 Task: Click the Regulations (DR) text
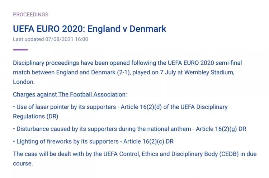point(36,116)
